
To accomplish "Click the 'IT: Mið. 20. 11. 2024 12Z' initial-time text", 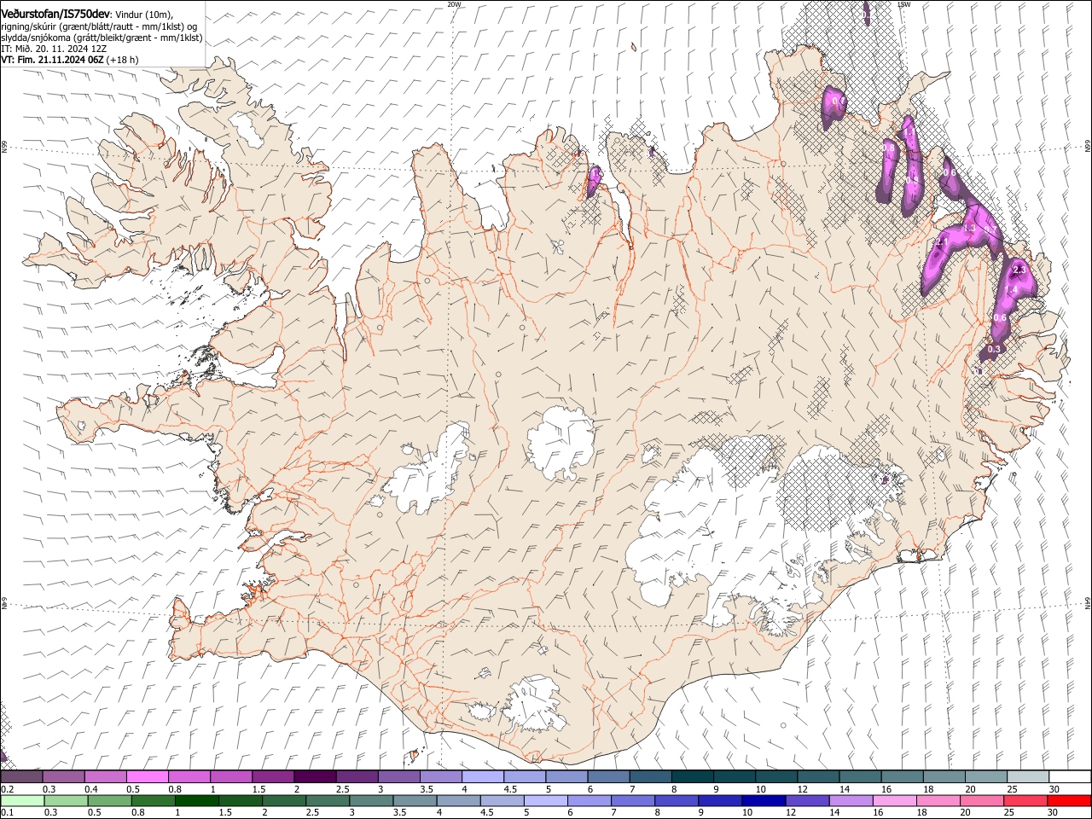I will point(54,49).
